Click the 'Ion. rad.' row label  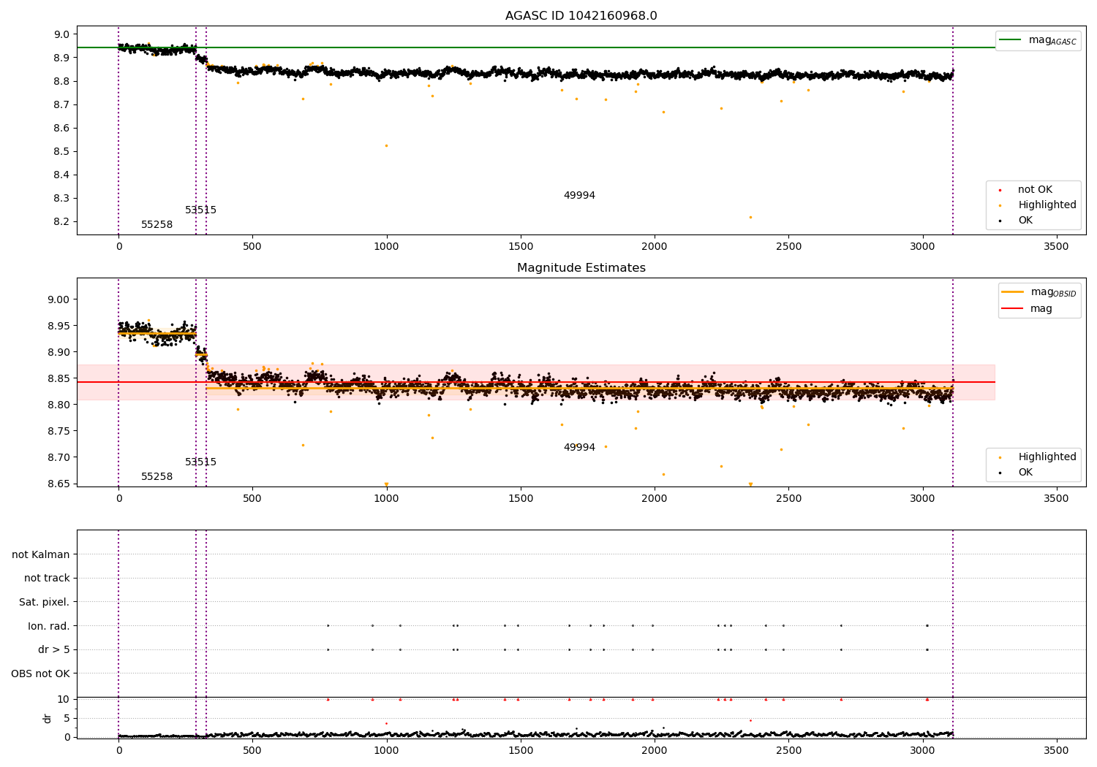click(49, 627)
